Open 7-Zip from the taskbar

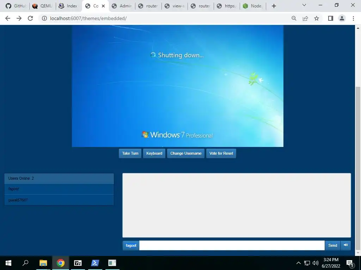coord(78,263)
